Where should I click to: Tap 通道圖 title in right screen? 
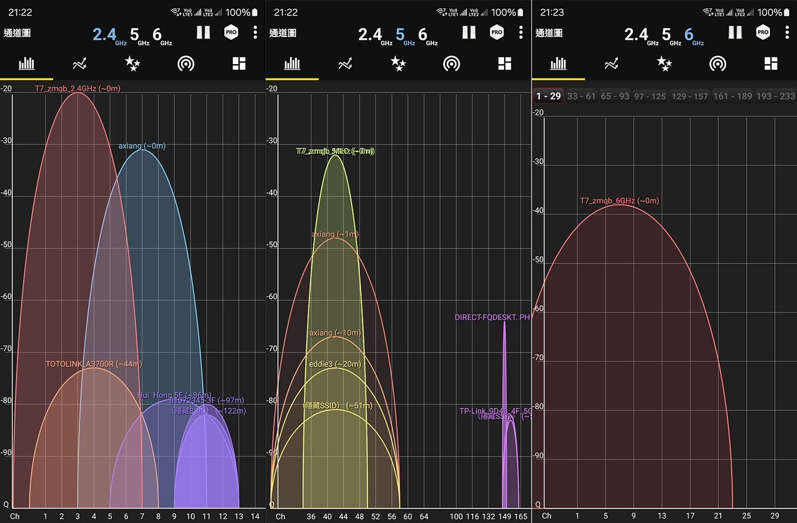549,33
